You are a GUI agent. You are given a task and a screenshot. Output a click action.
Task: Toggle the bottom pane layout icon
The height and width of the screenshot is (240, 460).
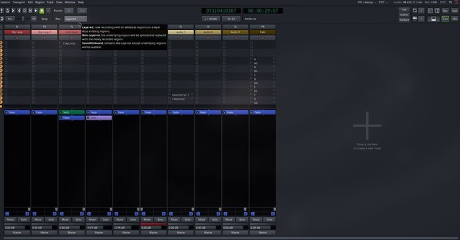(433, 19)
